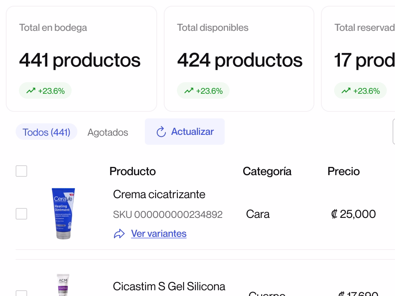Open the Cicastim S Gel Silicona product name
This screenshot has height=296, width=395.
point(169,286)
